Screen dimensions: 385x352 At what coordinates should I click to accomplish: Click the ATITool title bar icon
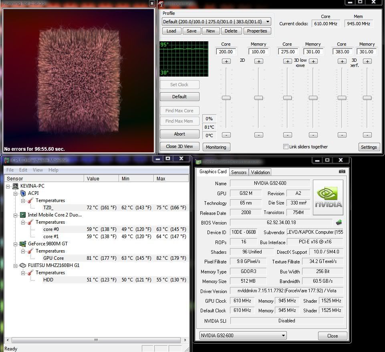[x=161, y=4]
